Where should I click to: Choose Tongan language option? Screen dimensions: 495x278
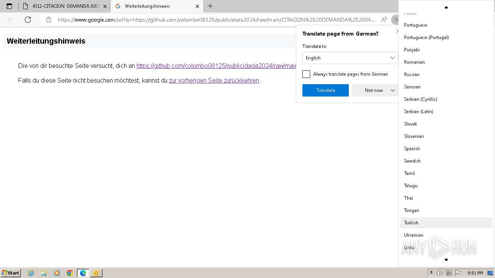click(x=446, y=210)
